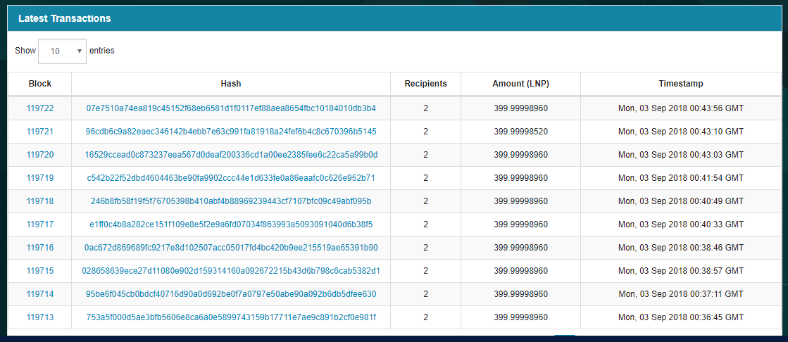This screenshot has height=342, width=788.
Task: Open block 119714 link
Action: 40,294
